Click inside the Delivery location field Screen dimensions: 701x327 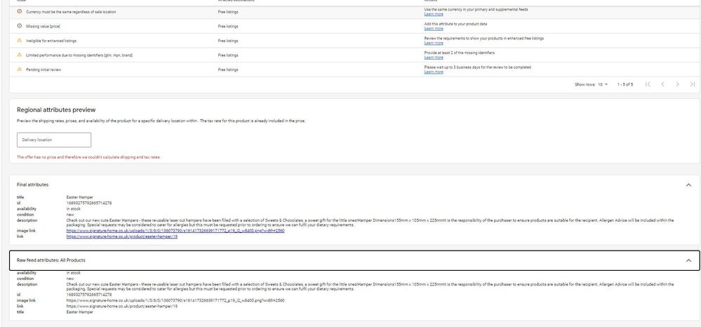(x=54, y=140)
